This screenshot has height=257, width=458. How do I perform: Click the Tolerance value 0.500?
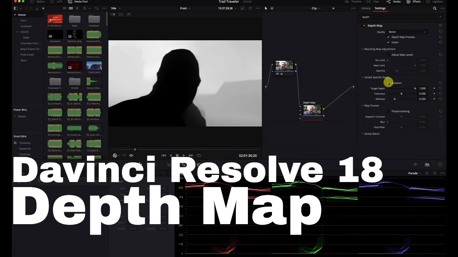tap(422, 94)
